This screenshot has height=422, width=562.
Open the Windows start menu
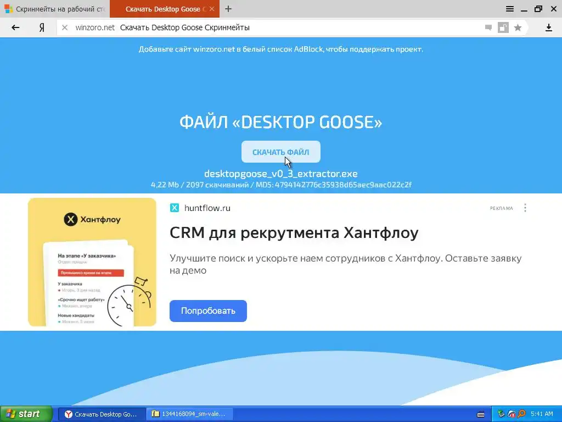[26, 414]
